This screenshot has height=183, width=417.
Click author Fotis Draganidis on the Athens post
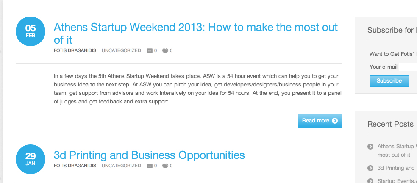coord(75,51)
